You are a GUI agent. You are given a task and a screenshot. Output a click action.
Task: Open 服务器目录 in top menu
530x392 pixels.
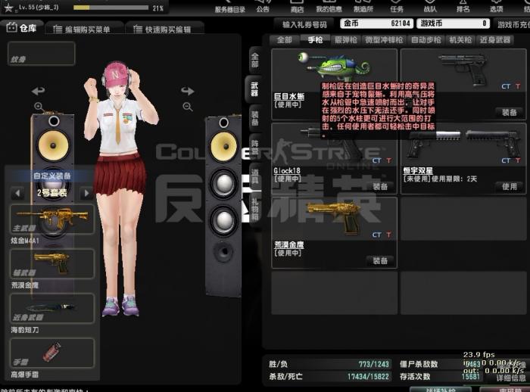point(230,8)
